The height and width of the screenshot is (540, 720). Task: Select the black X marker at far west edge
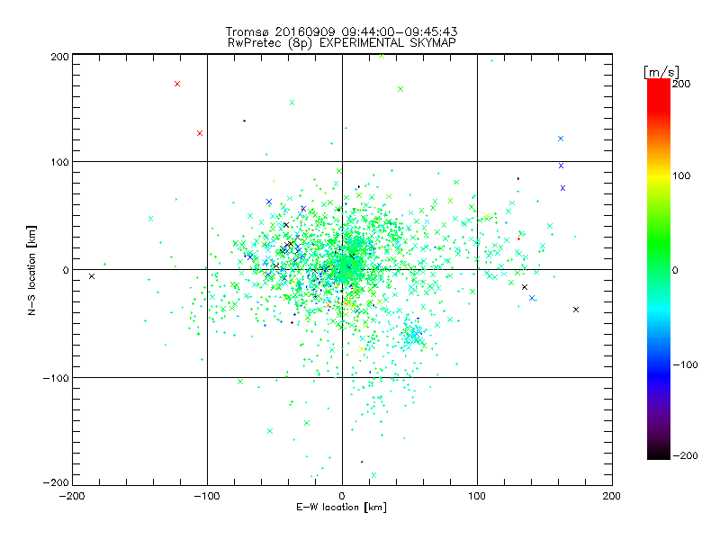pyautogui.click(x=92, y=276)
